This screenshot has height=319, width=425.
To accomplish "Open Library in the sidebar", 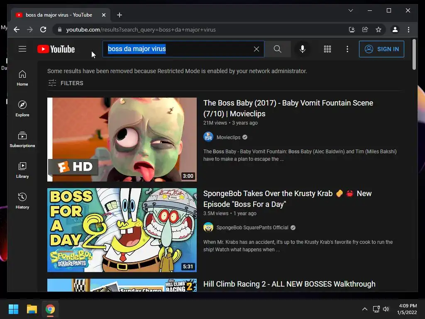I will click(22, 170).
